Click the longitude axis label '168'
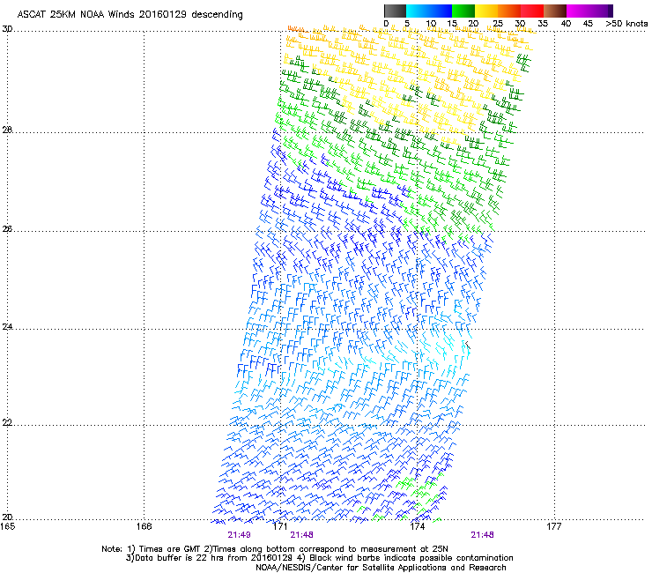 pos(144,527)
